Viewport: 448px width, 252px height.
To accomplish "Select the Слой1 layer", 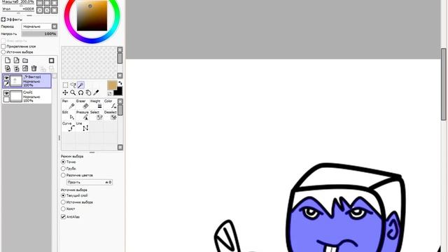I will tap(27, 97).
